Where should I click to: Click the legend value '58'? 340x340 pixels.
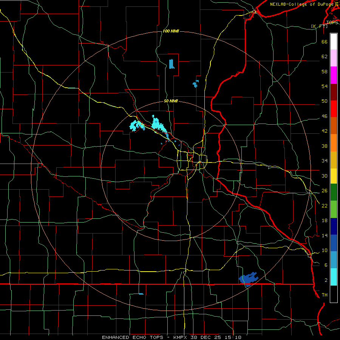(x=325, y=71)
